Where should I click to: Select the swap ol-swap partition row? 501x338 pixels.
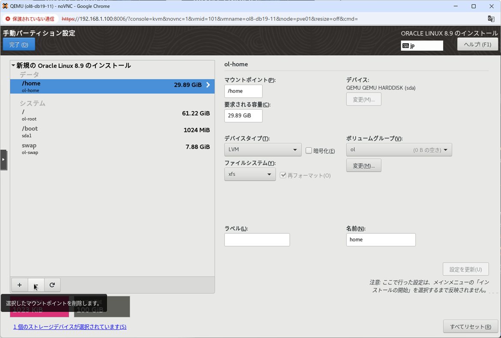(x=112, y=148)
